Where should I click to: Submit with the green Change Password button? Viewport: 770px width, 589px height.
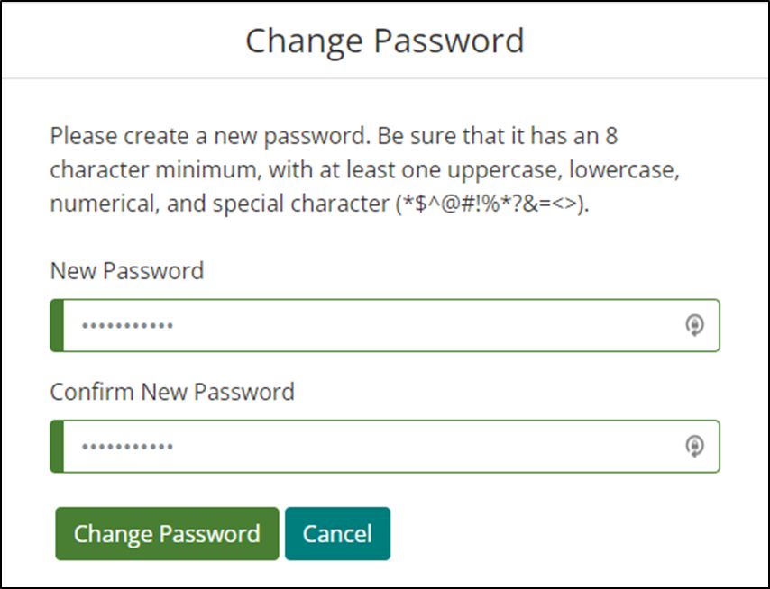tap(167, 533)
